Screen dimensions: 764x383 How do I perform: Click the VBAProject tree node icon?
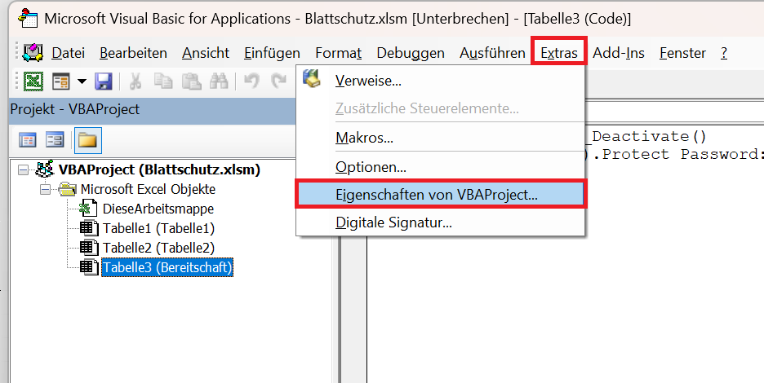pos(45,169)
